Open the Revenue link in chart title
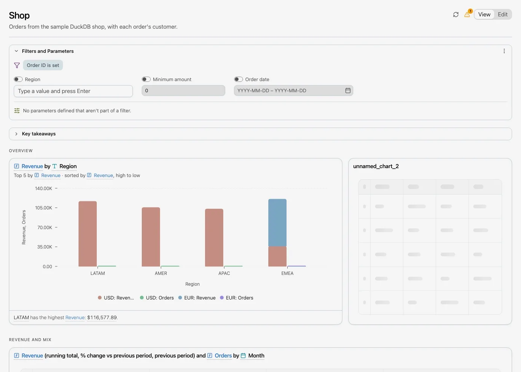This screenshot has width=521, height=372. (32, 166)
